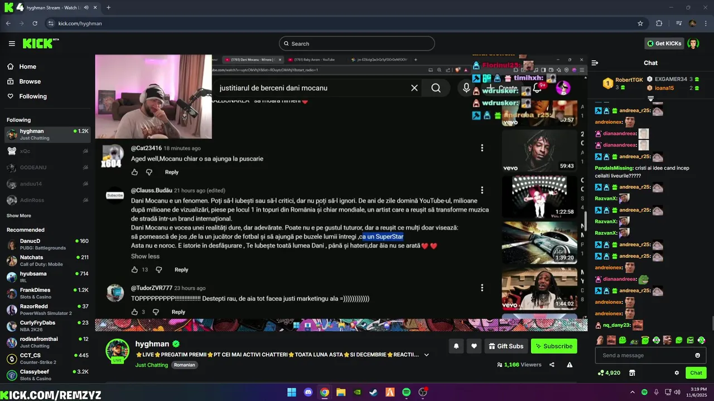Collapse the chat panel arrow icon
The height and width of the screenshot is (401, 714).
(x=595, y=63)
